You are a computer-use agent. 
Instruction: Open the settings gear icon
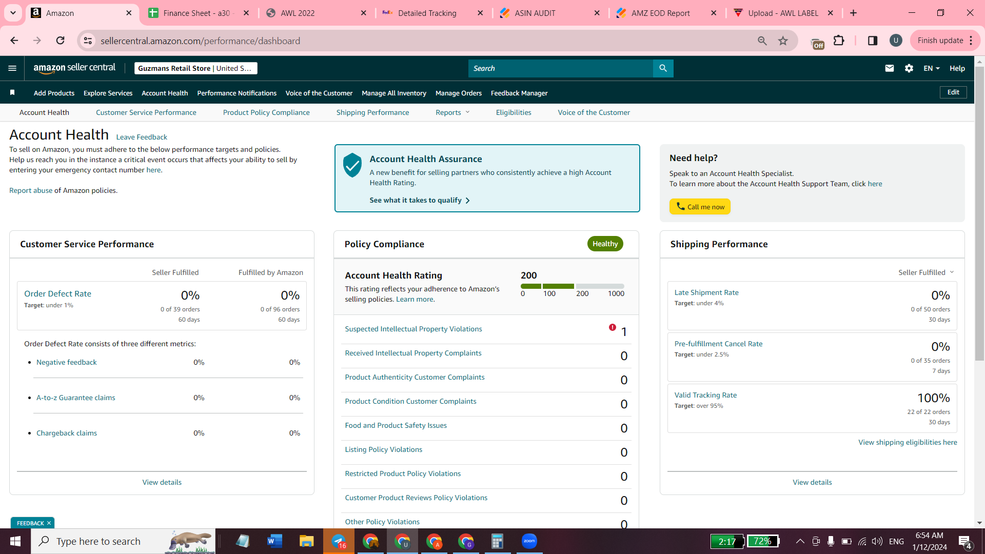909,68
